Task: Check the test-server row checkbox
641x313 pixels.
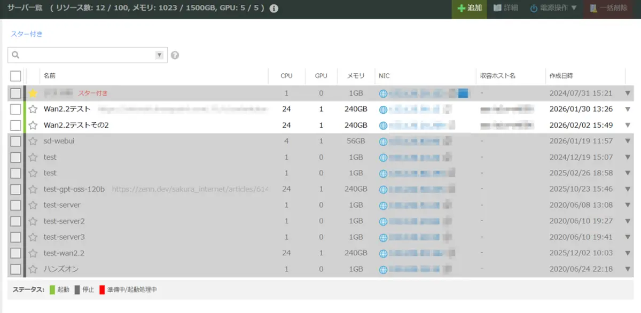Action: [x=15, y=205]
